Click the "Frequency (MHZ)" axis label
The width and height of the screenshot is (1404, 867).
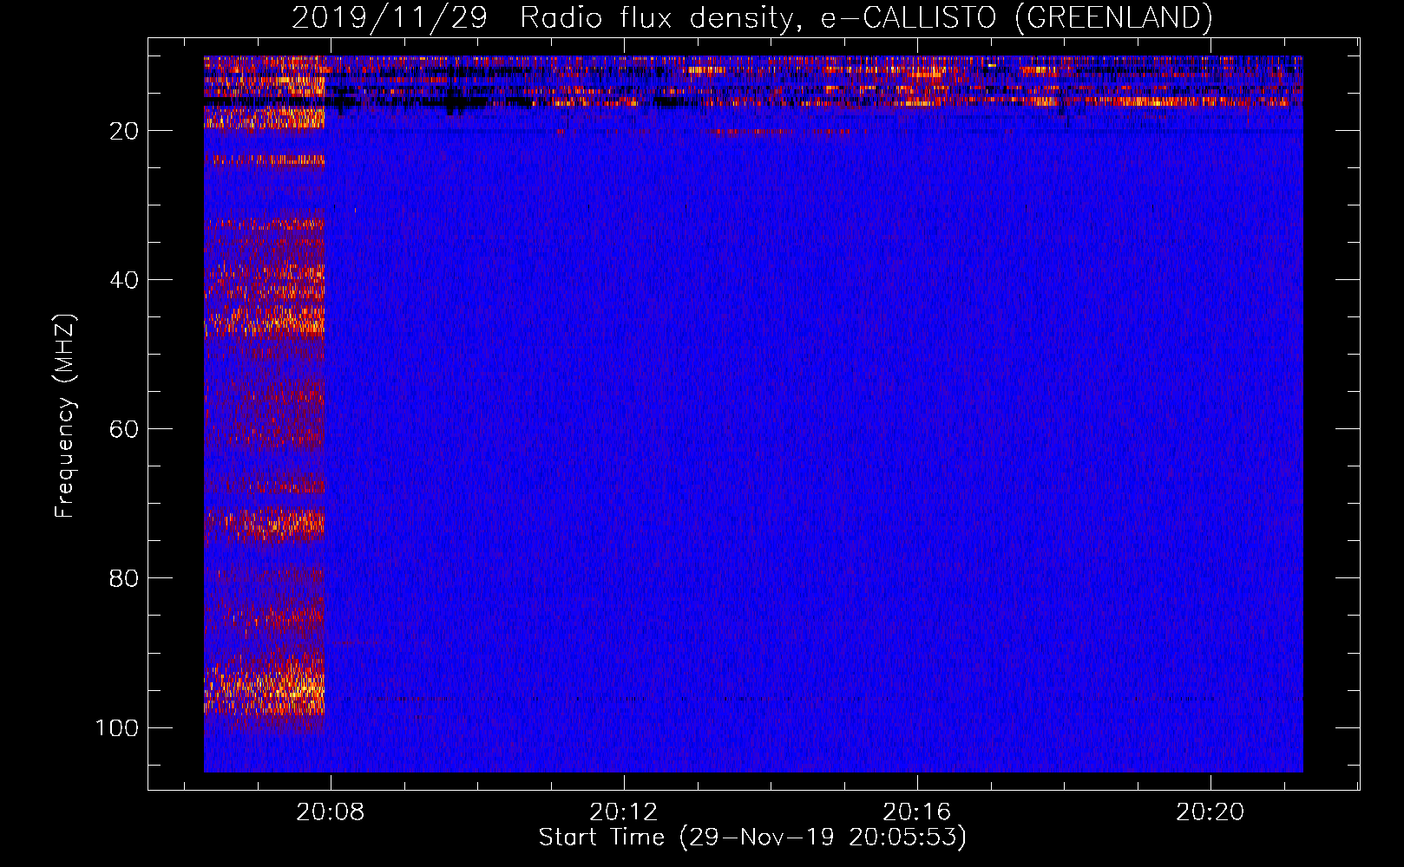pyautogui.click(x=65, y=416)
